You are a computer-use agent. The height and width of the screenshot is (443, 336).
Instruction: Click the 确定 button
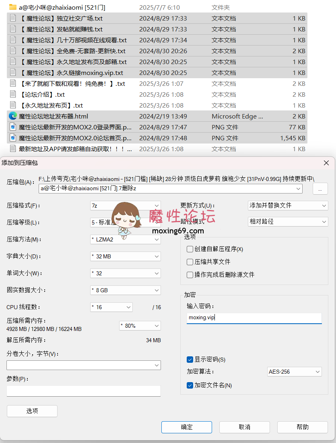[x=186, y=427]
